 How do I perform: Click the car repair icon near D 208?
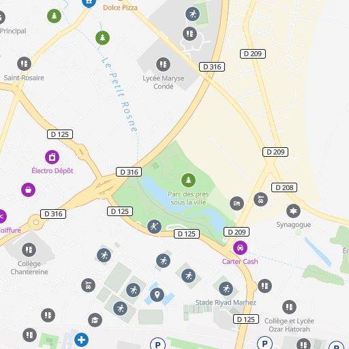(260, 199)
